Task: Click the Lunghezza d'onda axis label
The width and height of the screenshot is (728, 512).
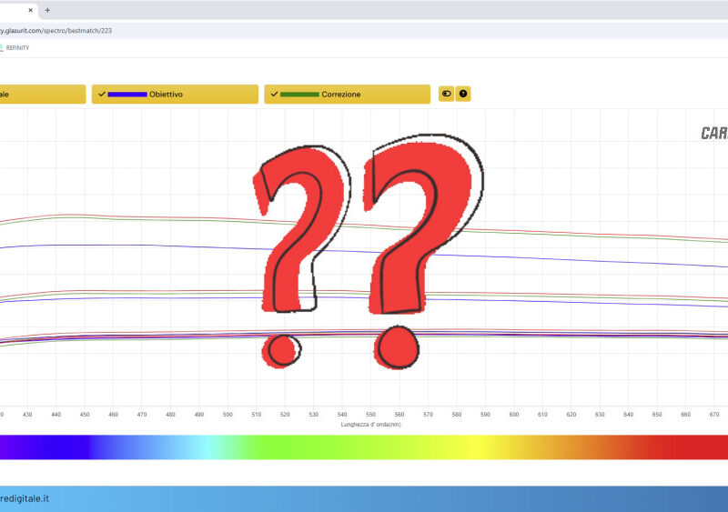Action: [x=369, y=425]
